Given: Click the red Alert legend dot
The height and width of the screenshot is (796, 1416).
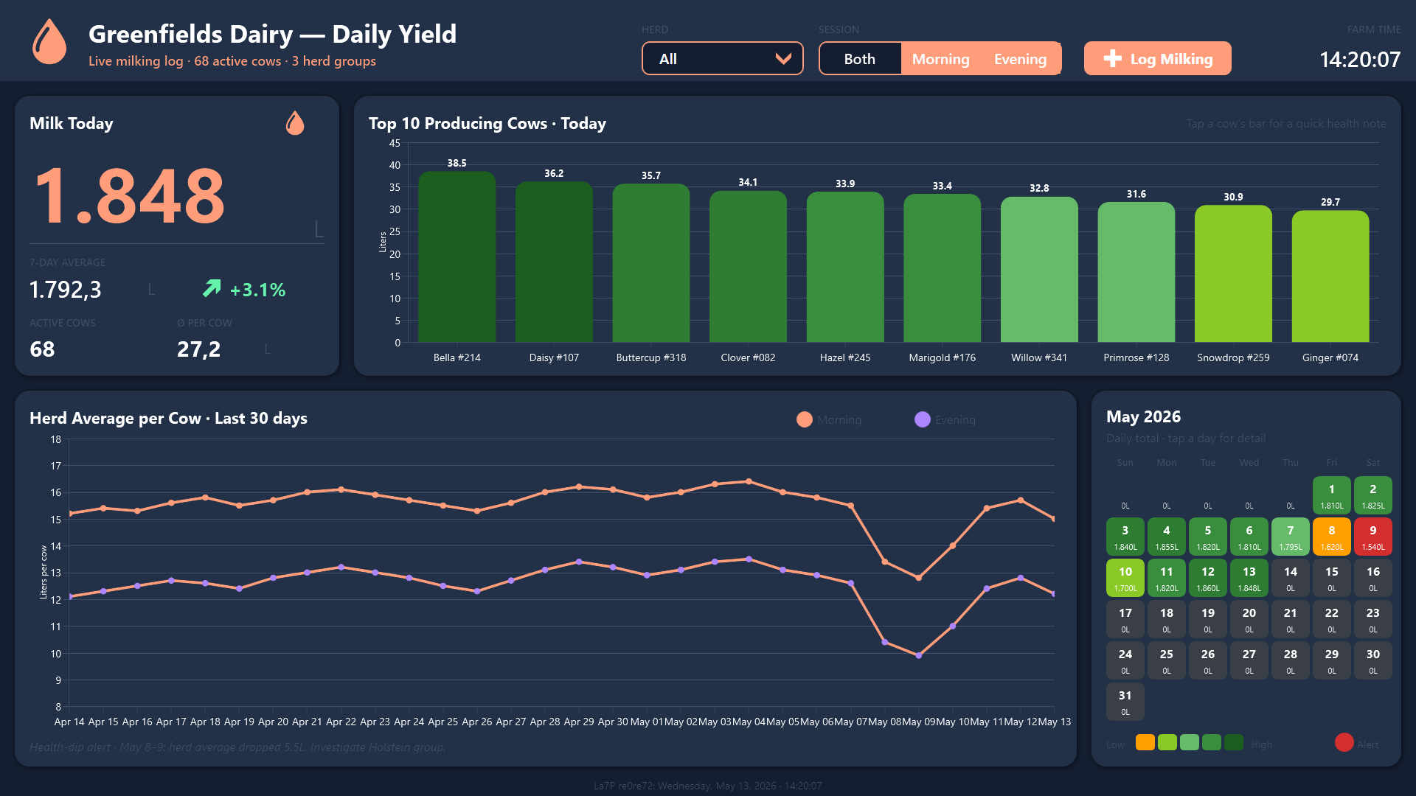Looking at the screenshot, I should [x=1344, y=742].
